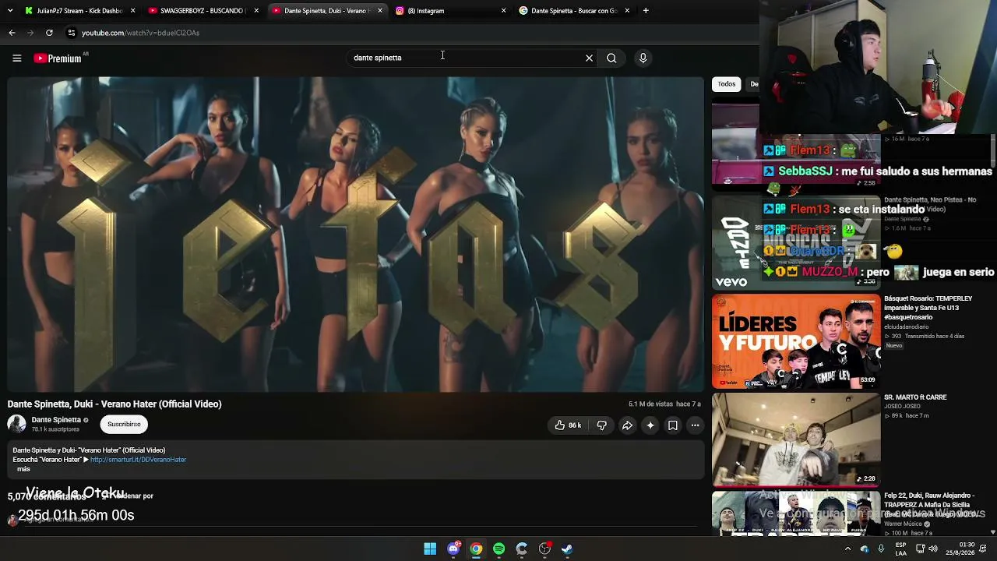Clear the search box with the X
This screenshot has height=561, width=997.
pyautogui.click(x=589, y=58)
